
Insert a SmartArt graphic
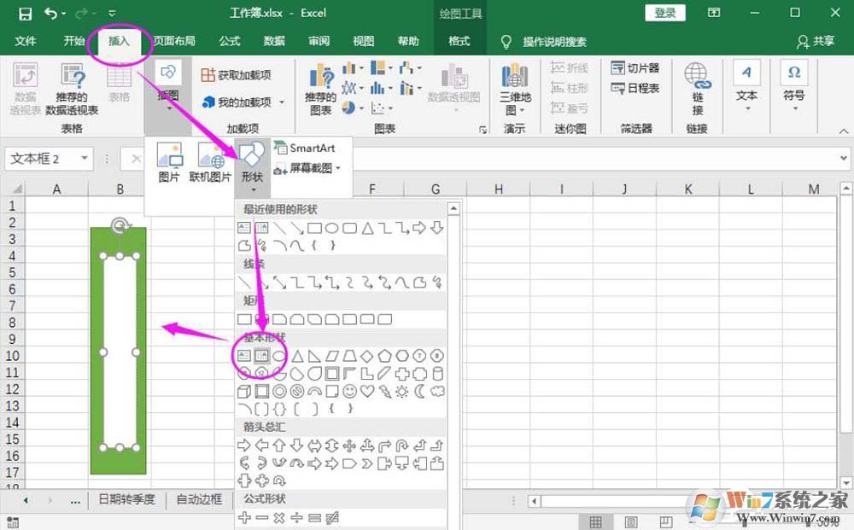tap(306, 147)
